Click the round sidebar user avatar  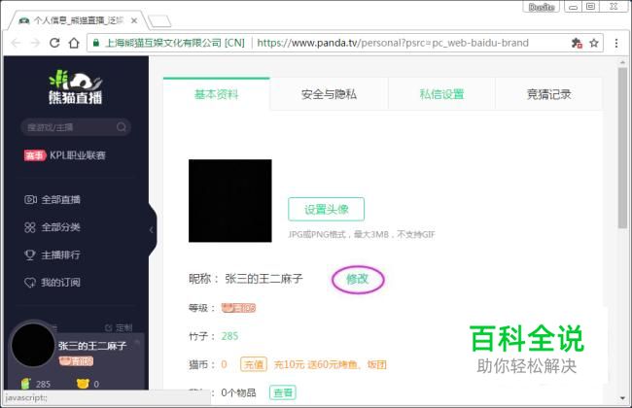point(33,345)
